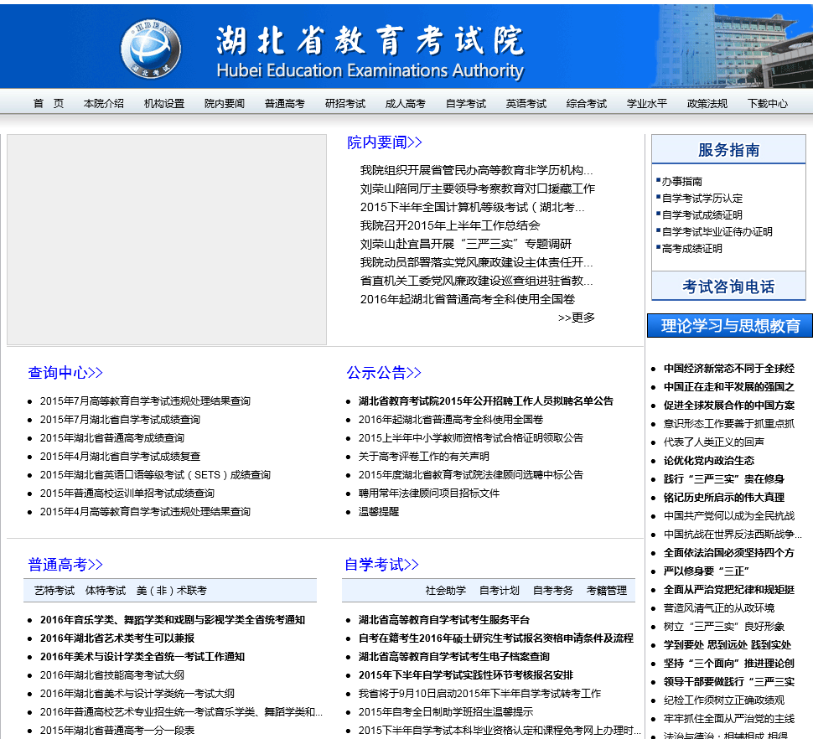Image resolution: width=813 pixels, height=739 pixels.
Task: Open the 学业水平 menu item
Action: 647,104
